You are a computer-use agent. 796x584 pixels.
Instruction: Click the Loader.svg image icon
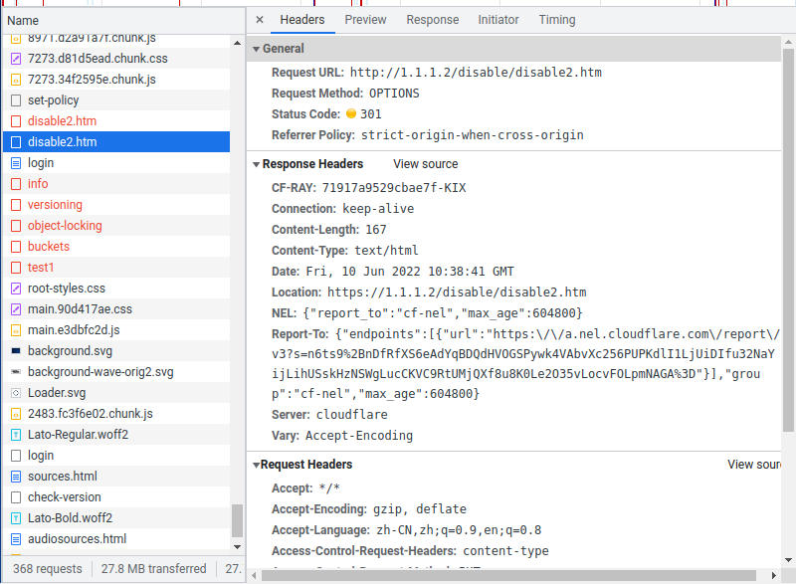pyautogui.click(x=16, y=393)
